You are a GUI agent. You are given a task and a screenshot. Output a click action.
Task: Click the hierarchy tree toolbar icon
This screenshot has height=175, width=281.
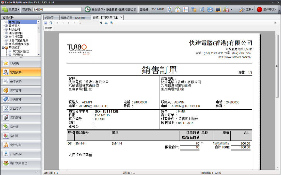coord(194,10)
